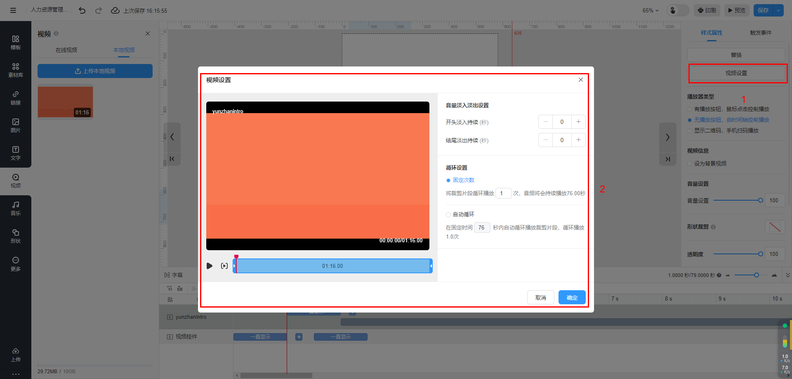The width and height of the screenshot is (792, 379).
Task: Select the 固定次数 fixed count option
Action: [448, 180]
